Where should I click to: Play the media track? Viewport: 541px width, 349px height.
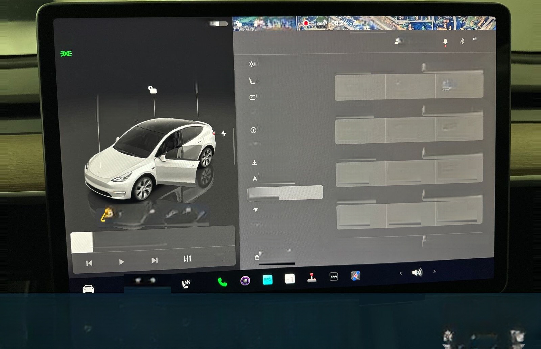tap(122, 262)
